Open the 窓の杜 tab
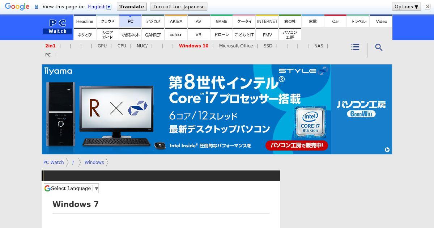Screen dimensions: 434x228 290,21
